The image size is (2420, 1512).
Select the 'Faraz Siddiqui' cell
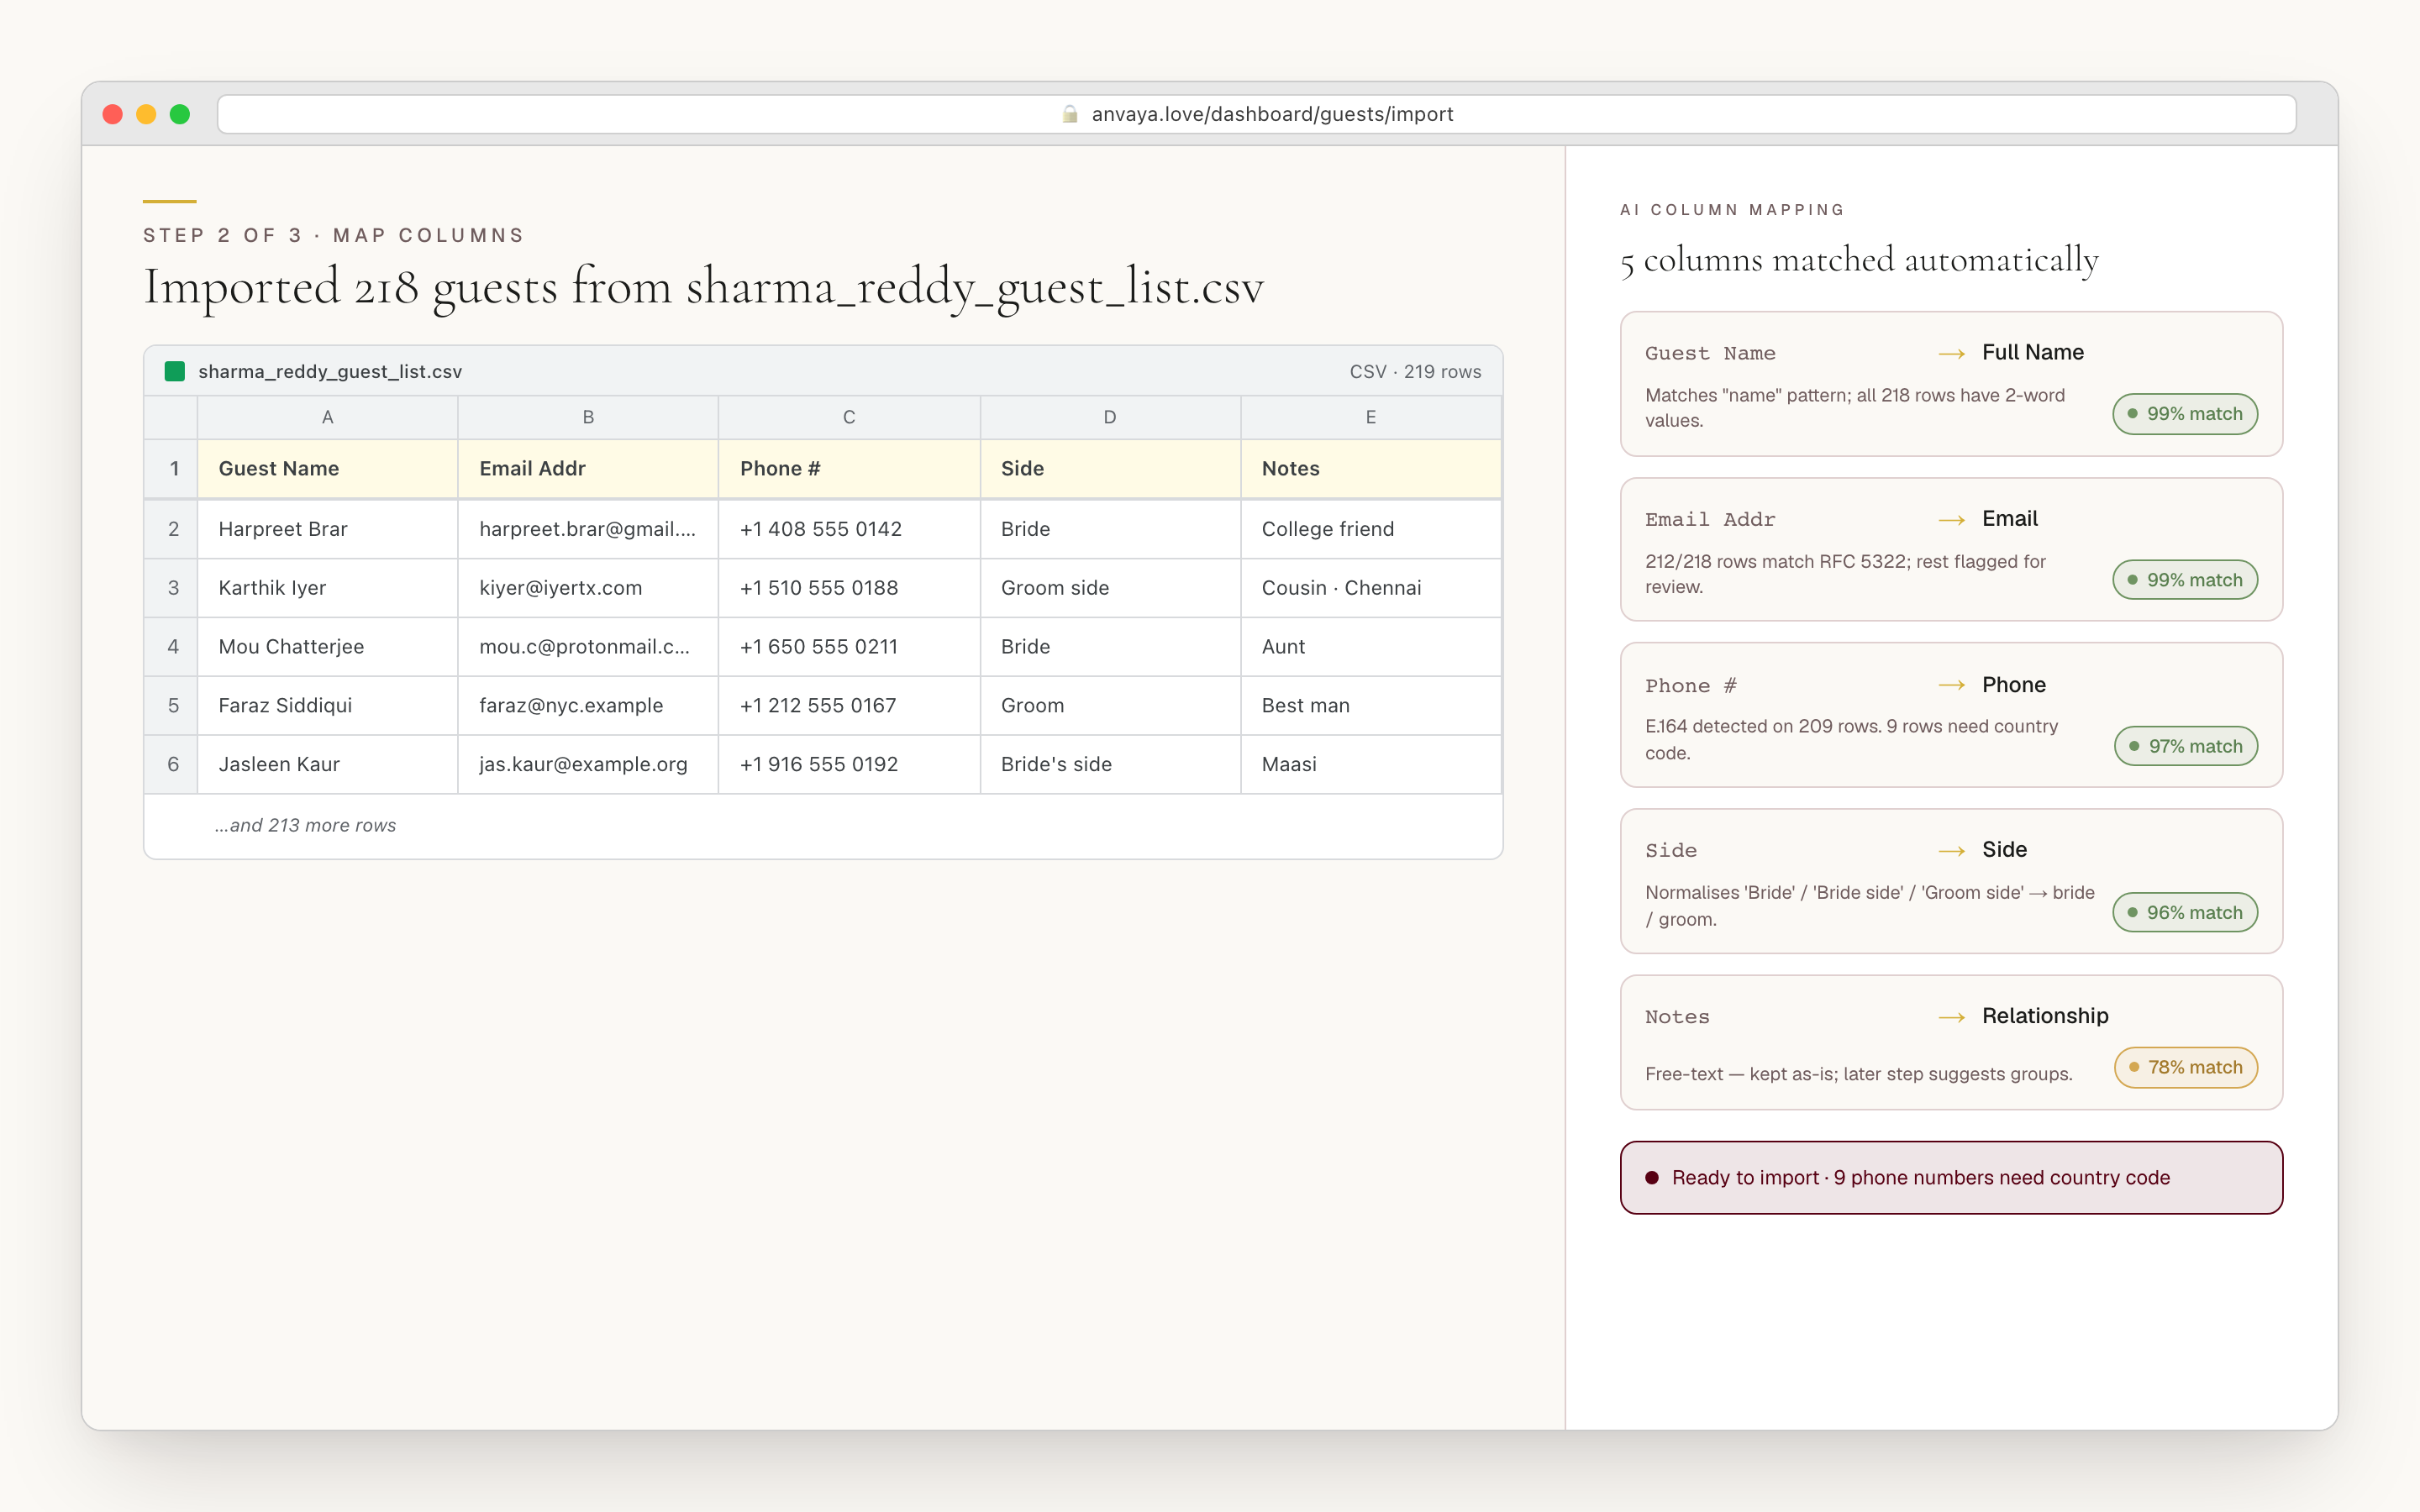click(x=327, y=706)
